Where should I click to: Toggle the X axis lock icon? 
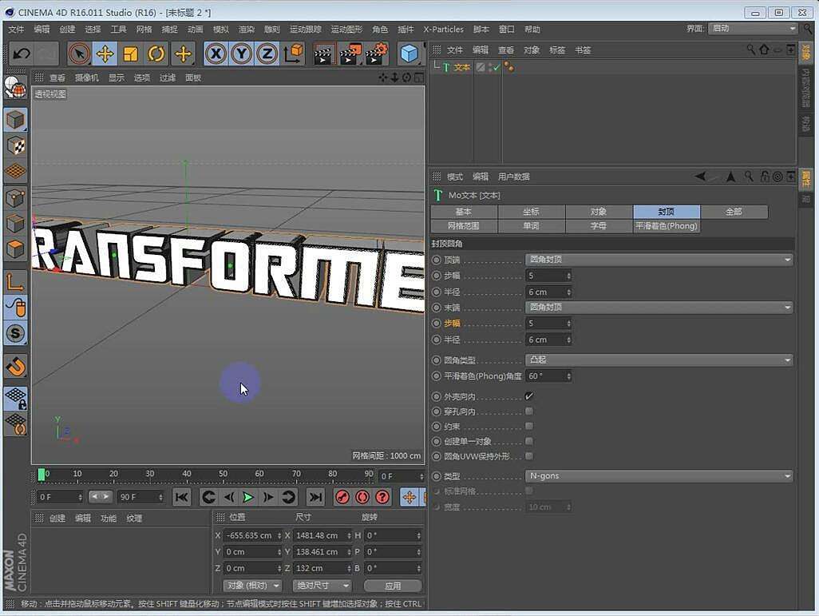tap(216, 54)
